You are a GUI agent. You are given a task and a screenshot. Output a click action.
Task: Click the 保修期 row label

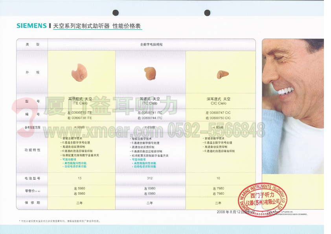[32, 203]
